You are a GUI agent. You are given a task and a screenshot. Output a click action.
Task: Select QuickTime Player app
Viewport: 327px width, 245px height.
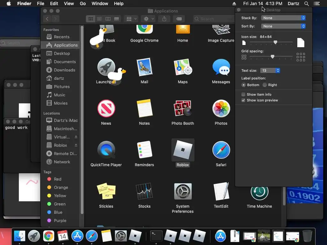106,150
